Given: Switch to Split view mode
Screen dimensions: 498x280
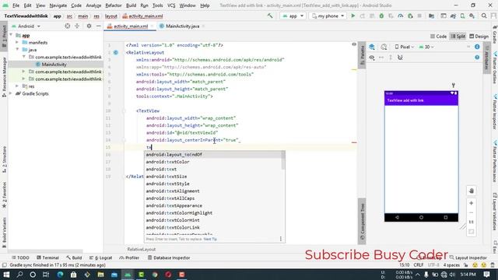Looking at the screenshot, I should (458, 37).
